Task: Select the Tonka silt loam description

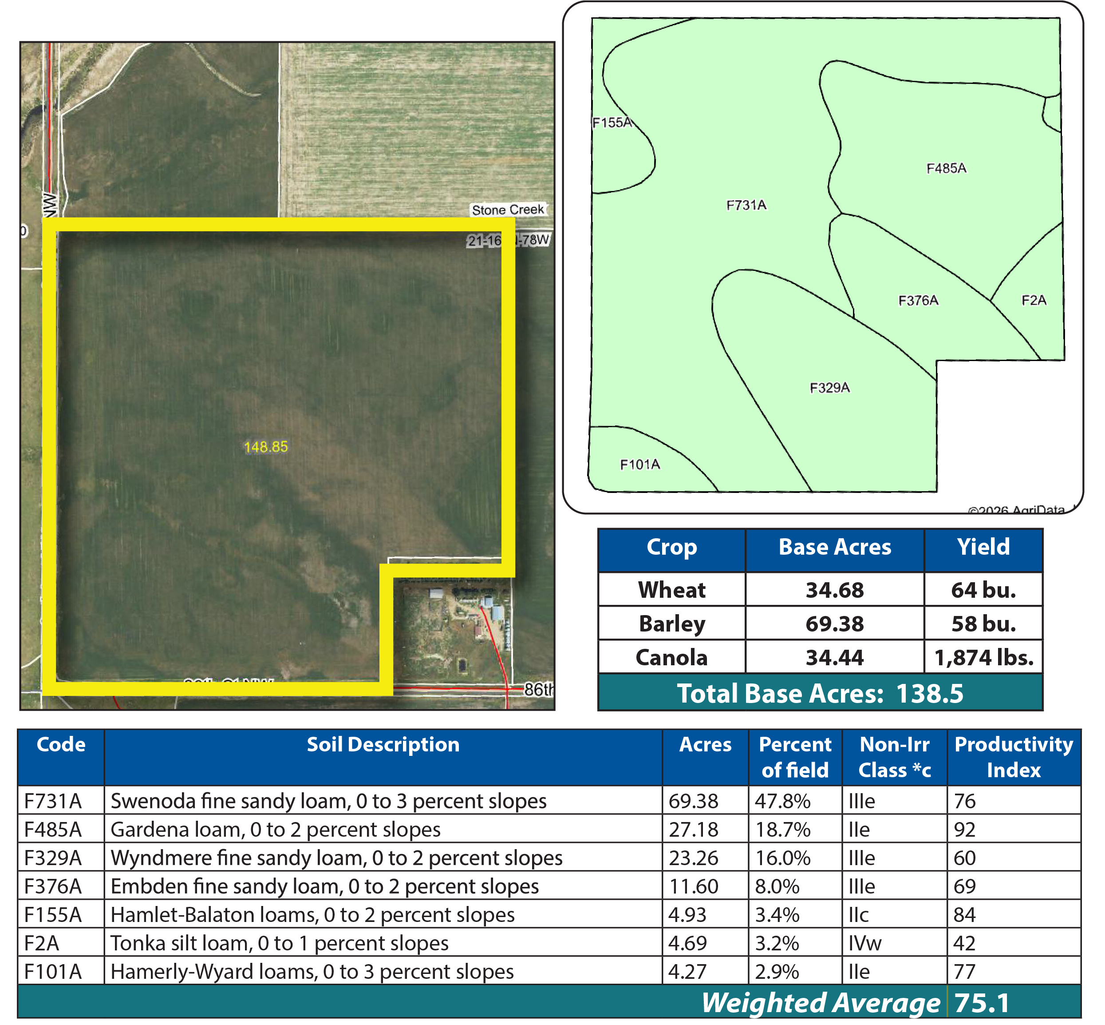Action: [279, 943]
